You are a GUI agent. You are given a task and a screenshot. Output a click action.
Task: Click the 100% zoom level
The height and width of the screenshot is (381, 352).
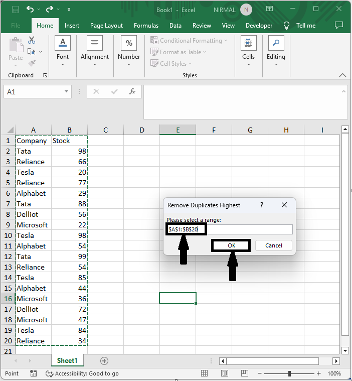[334, 373]
